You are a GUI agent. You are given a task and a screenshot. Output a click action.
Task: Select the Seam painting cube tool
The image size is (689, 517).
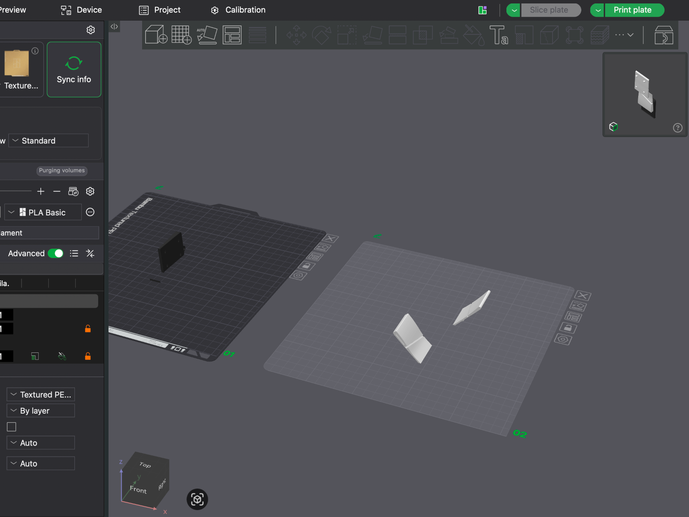click(549, 35)
